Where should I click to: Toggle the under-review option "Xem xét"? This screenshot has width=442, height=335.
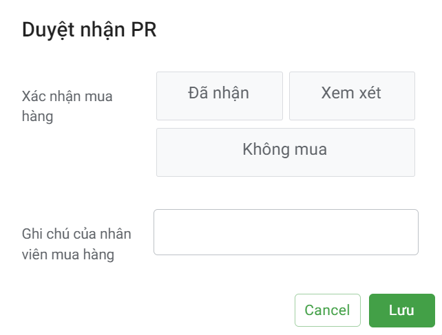click(x=351, y=96)
